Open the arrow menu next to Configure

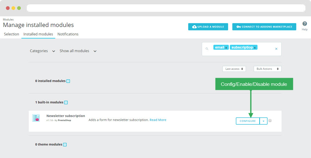point(263,121)
